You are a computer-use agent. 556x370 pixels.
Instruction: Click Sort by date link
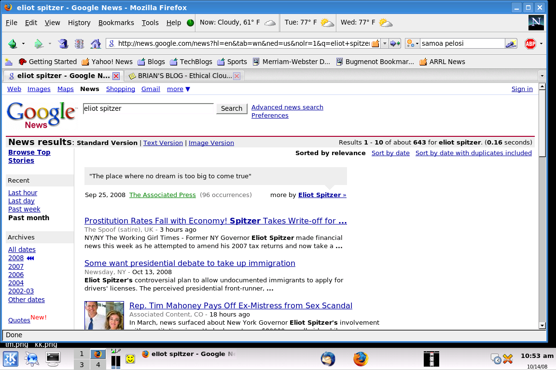point(390,153)
